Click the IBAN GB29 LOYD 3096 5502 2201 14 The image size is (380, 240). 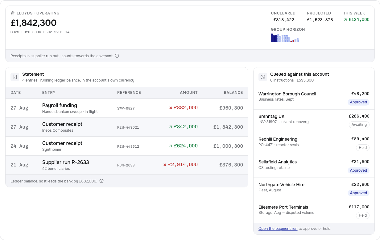click(40, 32)
